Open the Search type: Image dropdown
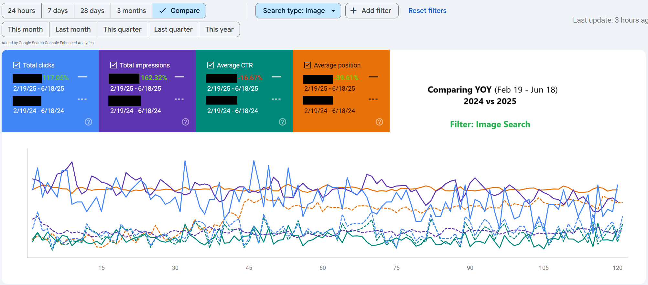Screen dimensions: 648x285 pos(298,11)
